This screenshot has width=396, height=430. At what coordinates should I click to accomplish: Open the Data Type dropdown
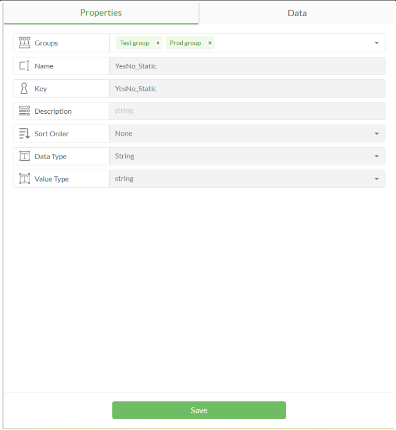click(x=377, y=156)
